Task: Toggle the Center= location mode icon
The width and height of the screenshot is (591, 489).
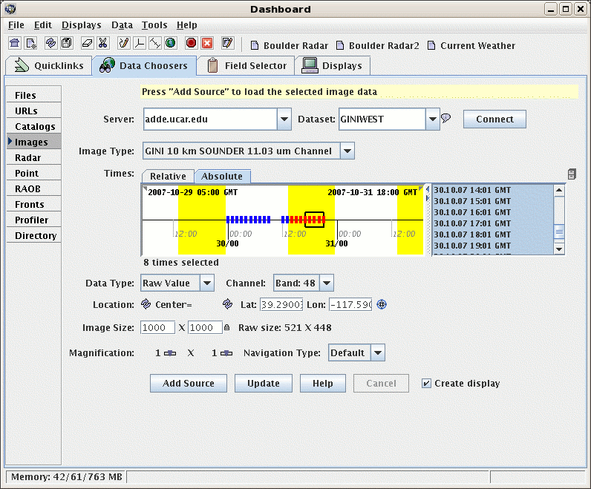Action: (x=146, y=304)
